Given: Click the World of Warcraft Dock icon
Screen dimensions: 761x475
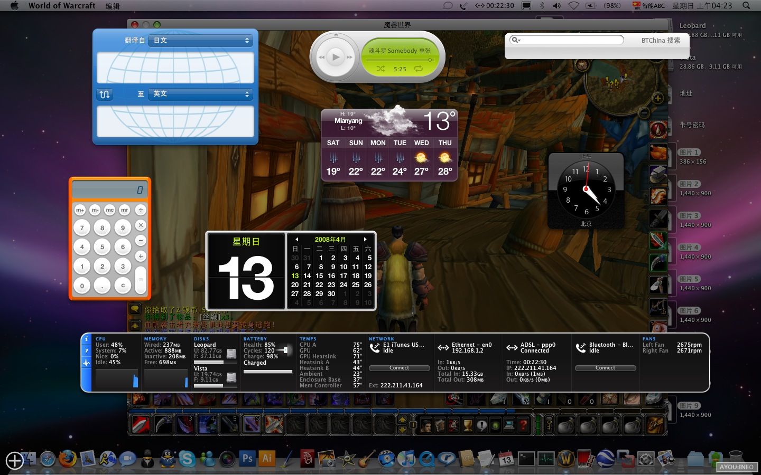Looking at the screenshot, I should pyautogui.click(x=566, y=459).
